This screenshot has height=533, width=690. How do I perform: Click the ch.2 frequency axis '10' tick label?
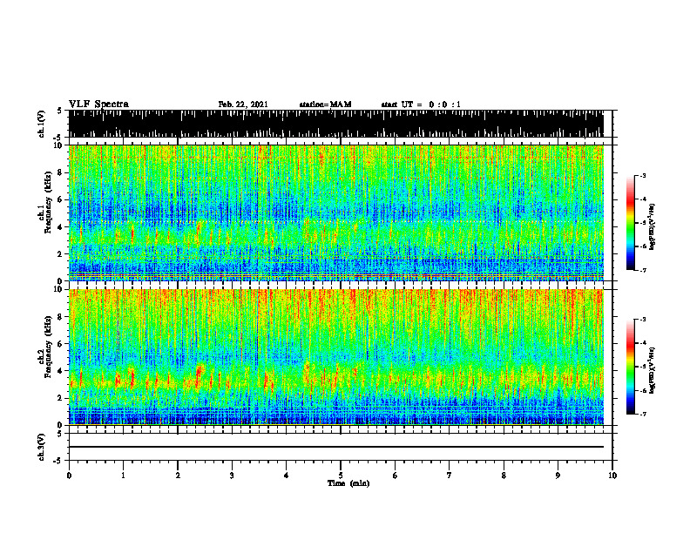pyautogui.click(x=59, y=289)
